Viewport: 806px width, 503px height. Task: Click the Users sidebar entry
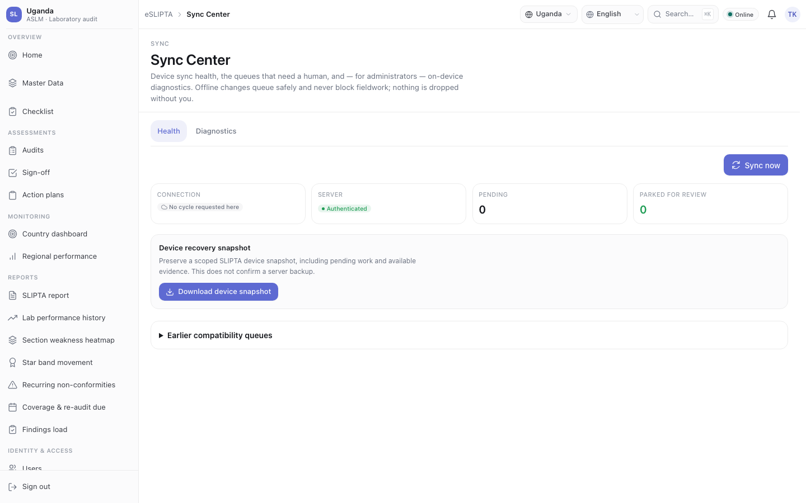pos(69,467)
